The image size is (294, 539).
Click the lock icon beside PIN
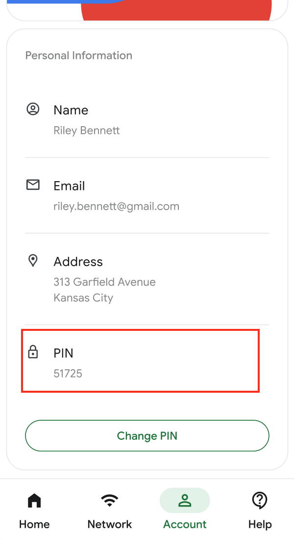point(33,351)
